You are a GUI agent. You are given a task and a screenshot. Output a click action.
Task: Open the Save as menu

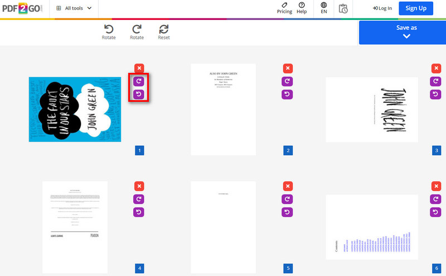tap(403, 32)
